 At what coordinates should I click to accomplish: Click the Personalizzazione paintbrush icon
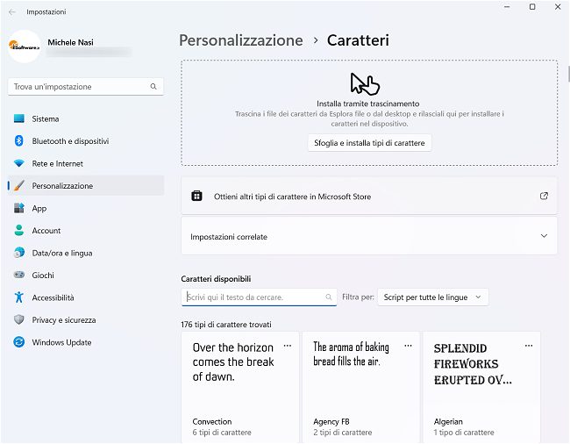point(19,185)
